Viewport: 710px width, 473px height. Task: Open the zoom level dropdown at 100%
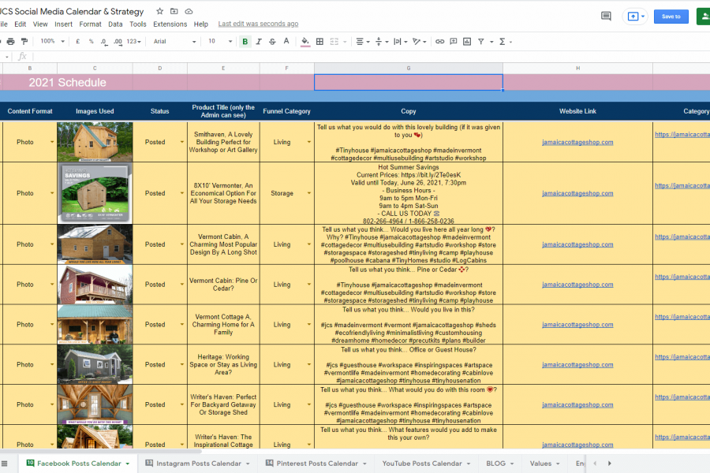(x=52, y=41)
